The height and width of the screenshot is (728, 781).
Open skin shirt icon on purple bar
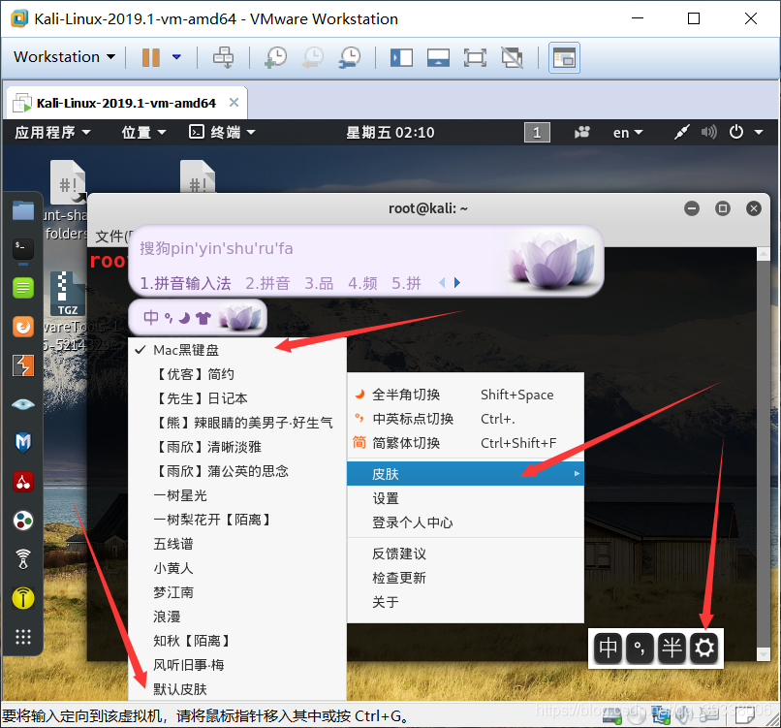pos(203,317)
